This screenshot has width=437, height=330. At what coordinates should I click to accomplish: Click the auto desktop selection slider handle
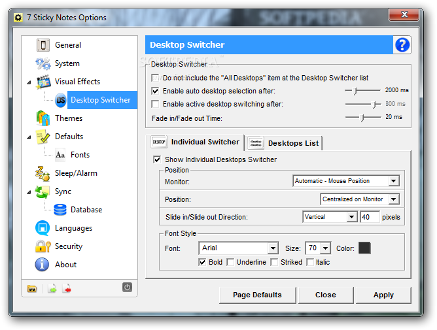point(355,91)
